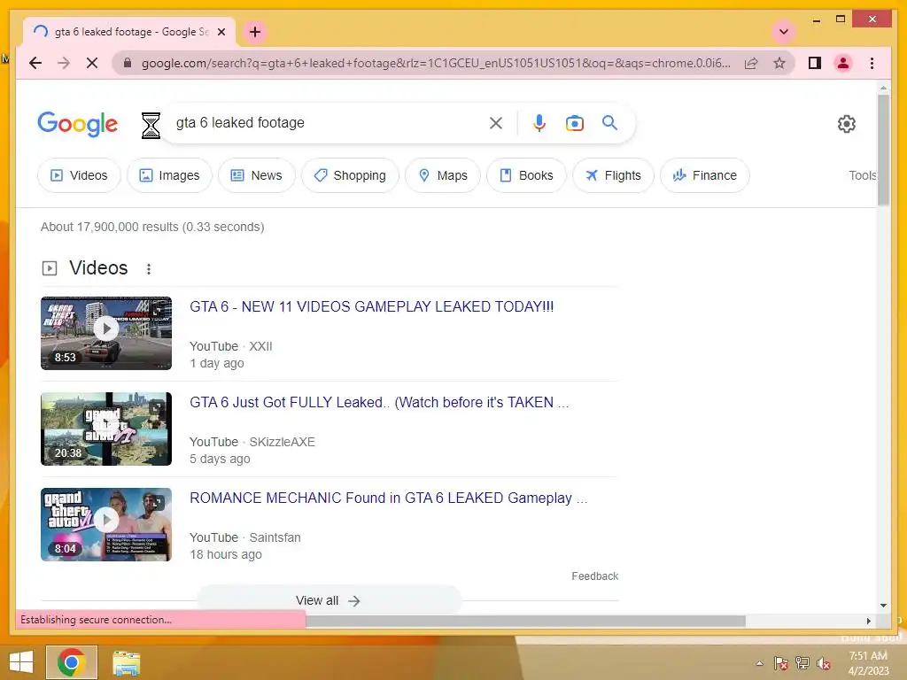Go back to the previous page
907x680 pixels.
point(35,63)
